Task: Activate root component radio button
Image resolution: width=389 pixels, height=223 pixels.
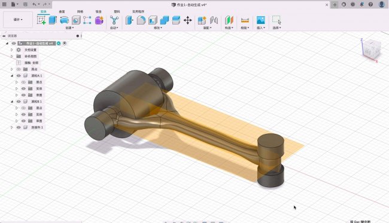Action: 65,43
